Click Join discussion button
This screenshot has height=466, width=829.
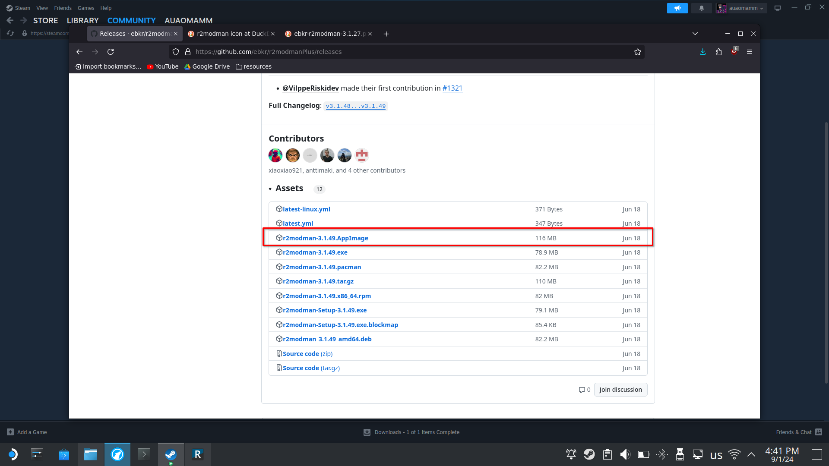620,390
